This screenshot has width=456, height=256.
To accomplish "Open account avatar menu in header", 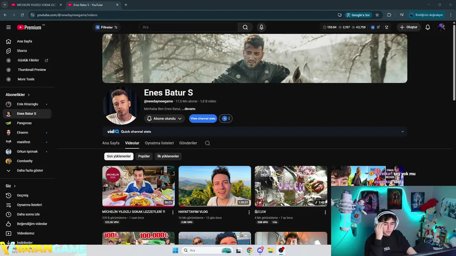I will (442, 27).
